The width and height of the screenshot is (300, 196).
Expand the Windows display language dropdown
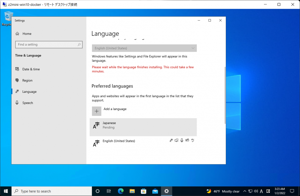tap(144, 48)
